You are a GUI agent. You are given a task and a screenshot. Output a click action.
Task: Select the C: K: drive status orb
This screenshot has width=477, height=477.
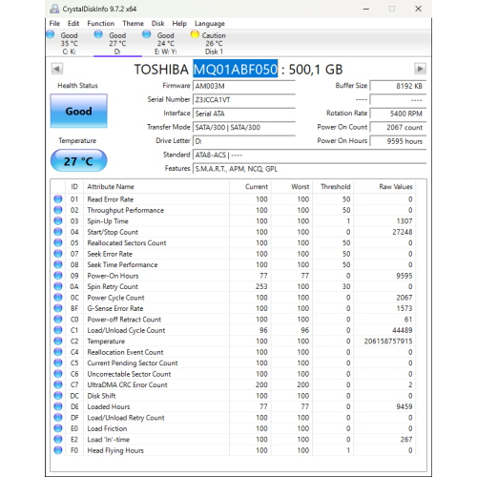[51, 34]
